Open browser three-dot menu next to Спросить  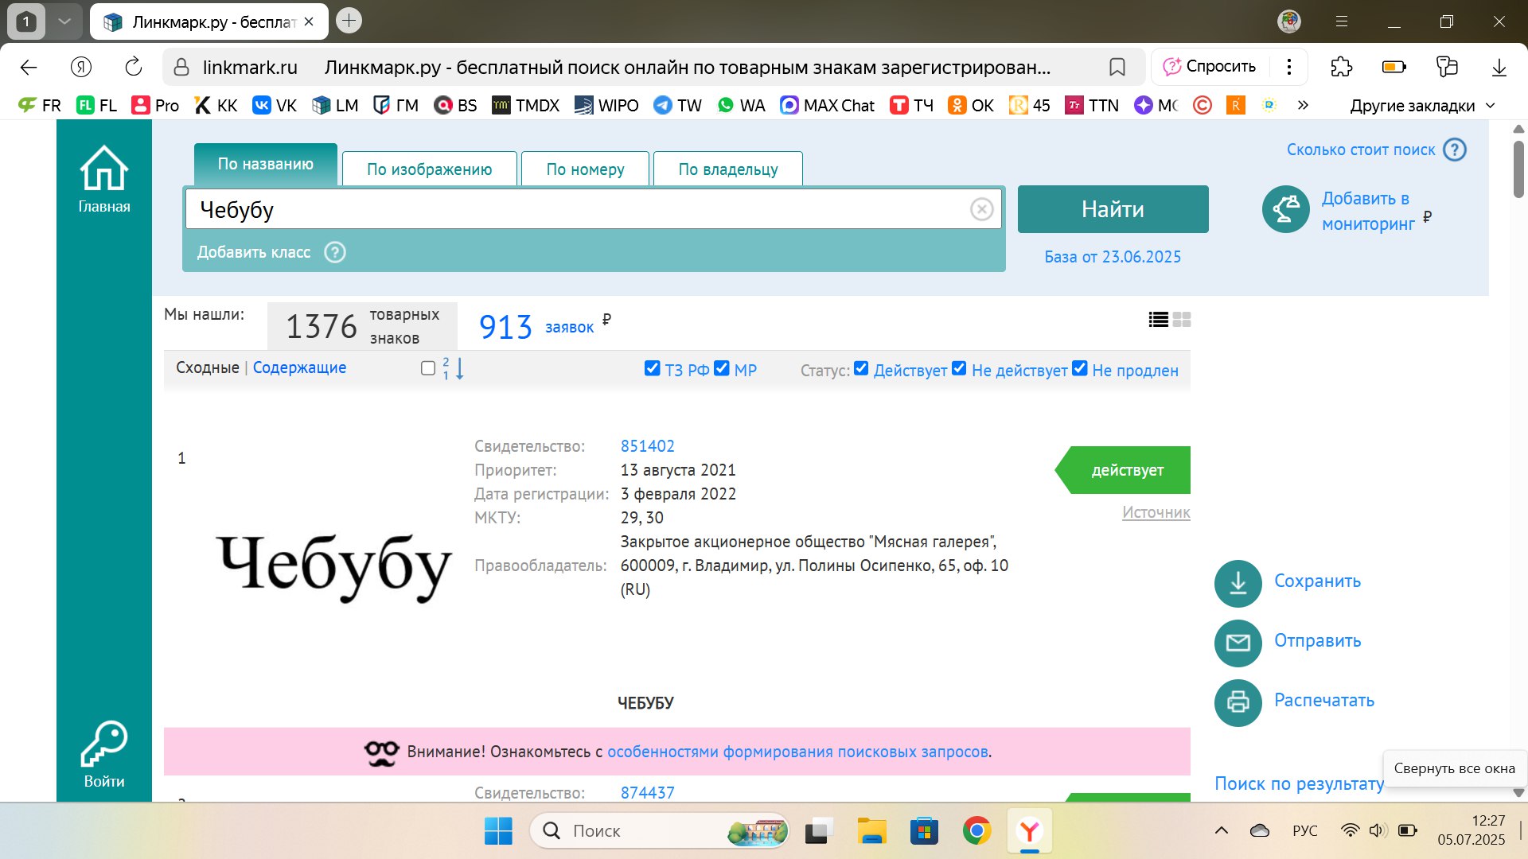point(1289,67)
